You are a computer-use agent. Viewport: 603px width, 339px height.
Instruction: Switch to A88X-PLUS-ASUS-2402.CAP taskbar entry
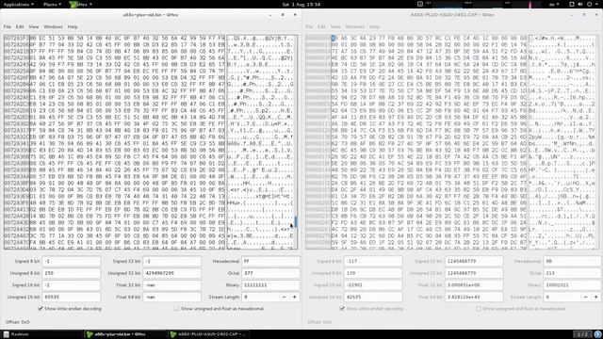click(x=208, y=334)
